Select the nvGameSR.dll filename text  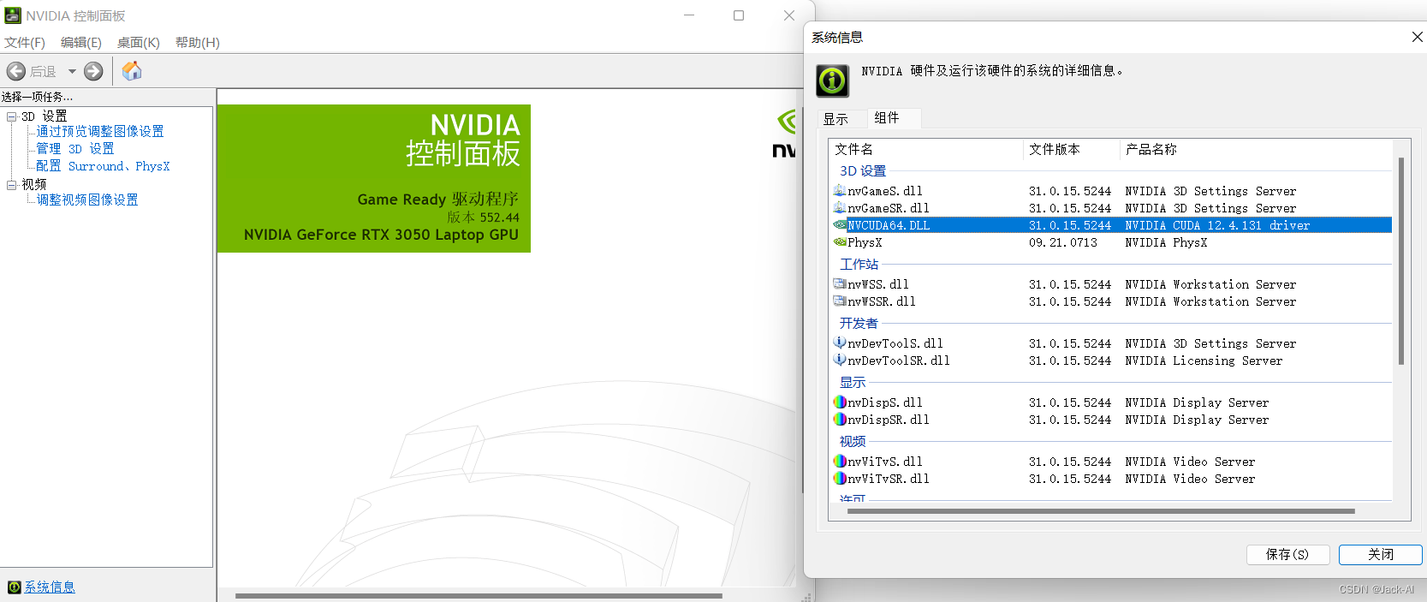(x=889, y=208)
